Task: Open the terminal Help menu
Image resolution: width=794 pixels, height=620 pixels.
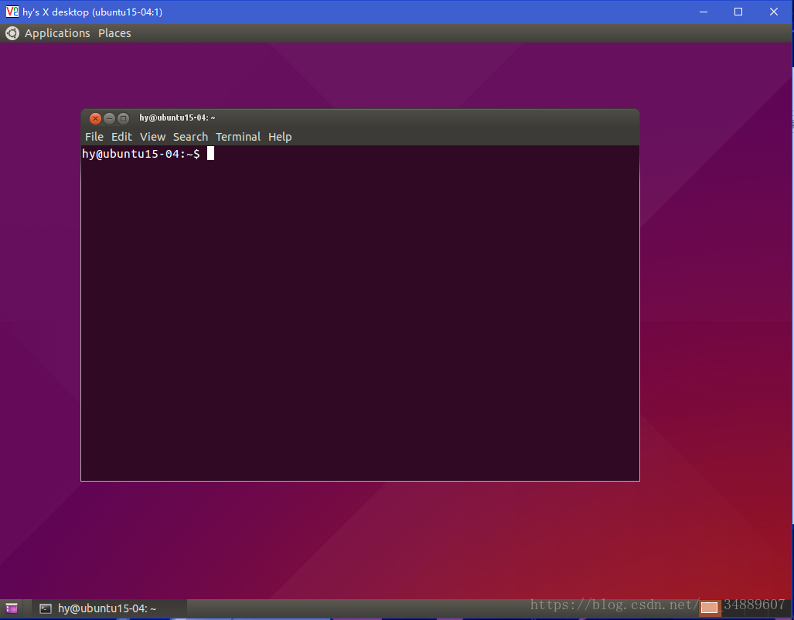Action: point(280,137)
